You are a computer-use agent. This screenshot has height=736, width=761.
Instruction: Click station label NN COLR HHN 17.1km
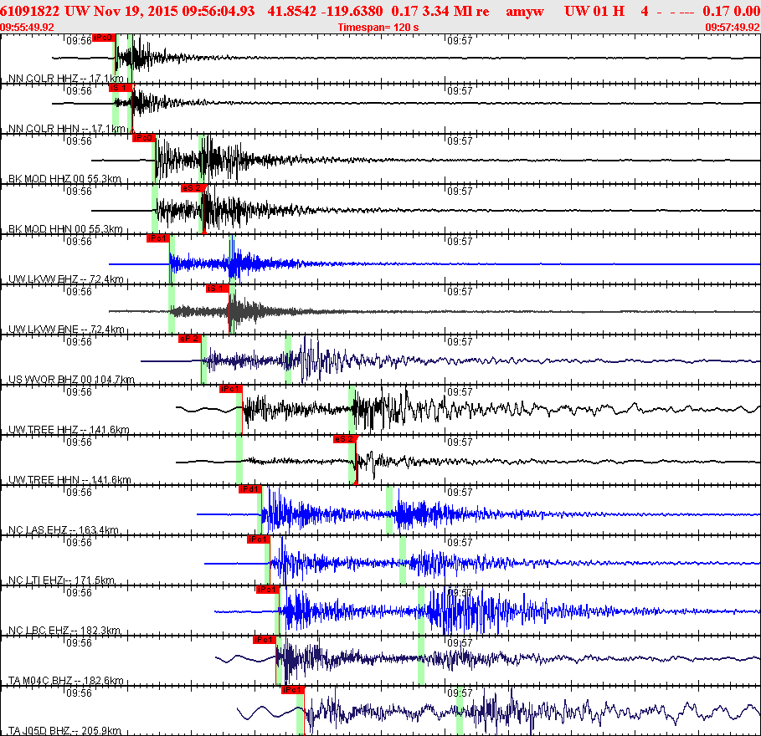66,129
